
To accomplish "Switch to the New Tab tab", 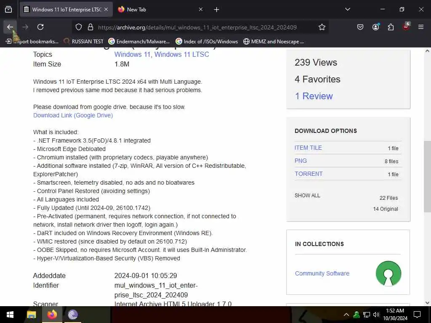I will click(160, 9).
